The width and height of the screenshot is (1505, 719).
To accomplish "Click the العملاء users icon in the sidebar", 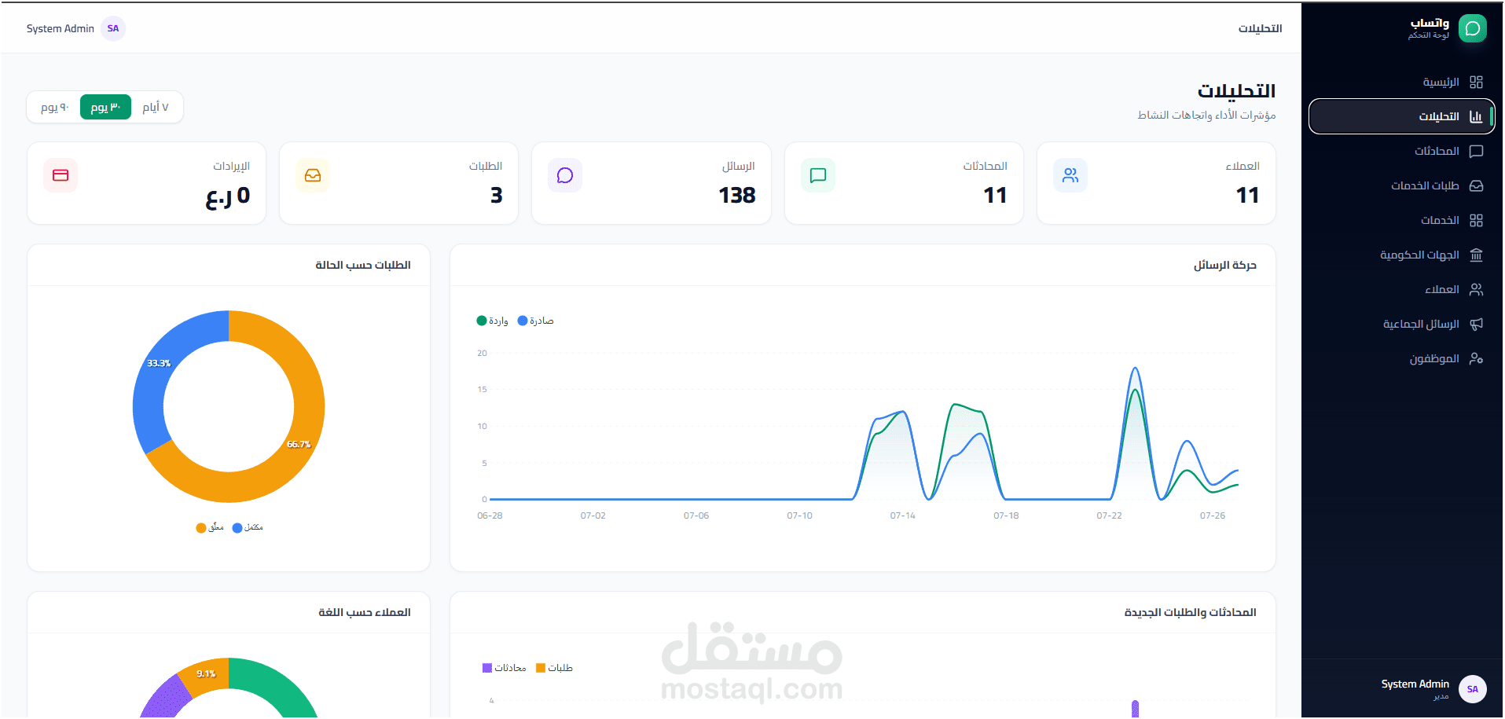I will pyautogui.click(x=1476, y=289).
